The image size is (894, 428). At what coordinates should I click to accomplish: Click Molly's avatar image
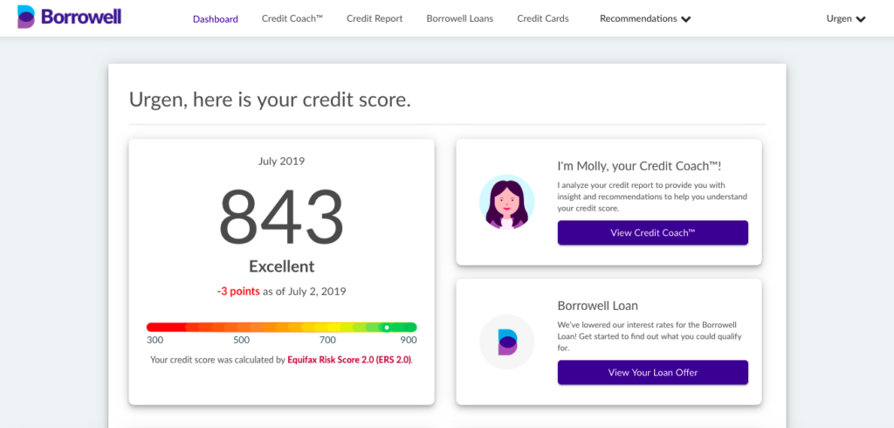coord(507,202)
